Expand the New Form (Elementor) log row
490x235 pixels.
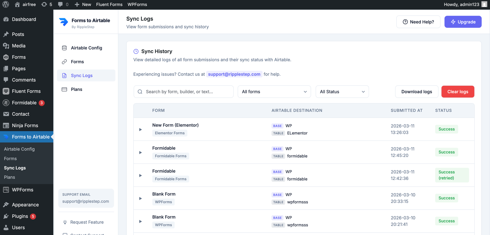click(140, 129)
